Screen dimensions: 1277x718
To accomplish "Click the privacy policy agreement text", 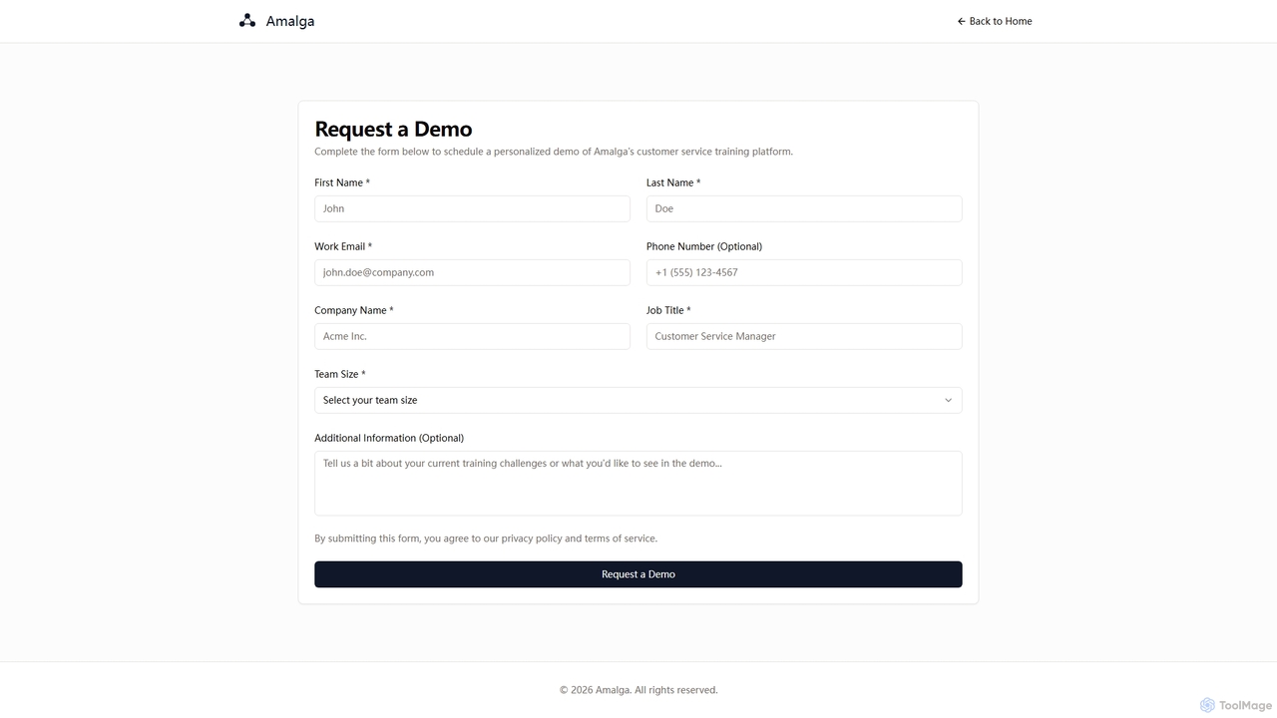I will coord(486,538).
